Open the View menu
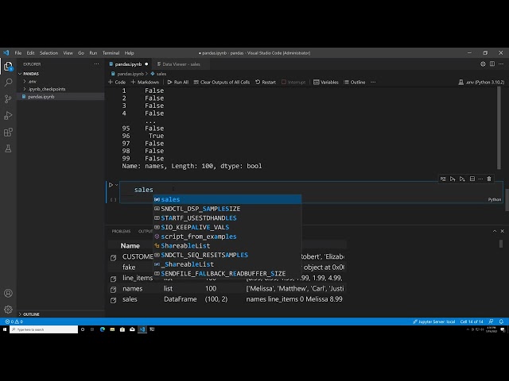Viewport: 509px width, 381px height. point(68,53)
